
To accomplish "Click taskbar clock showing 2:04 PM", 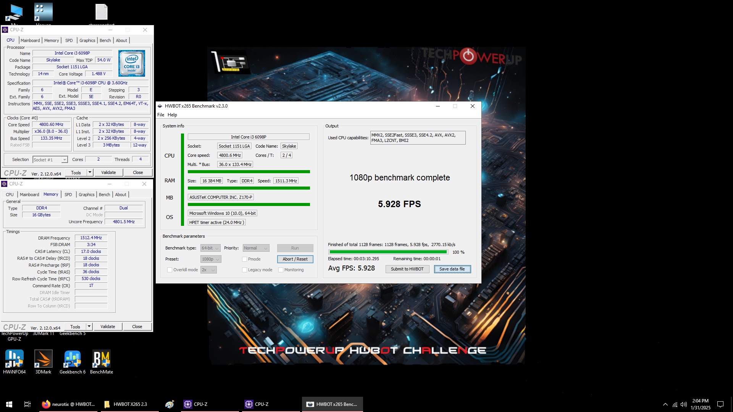I will tap(701, 404).
